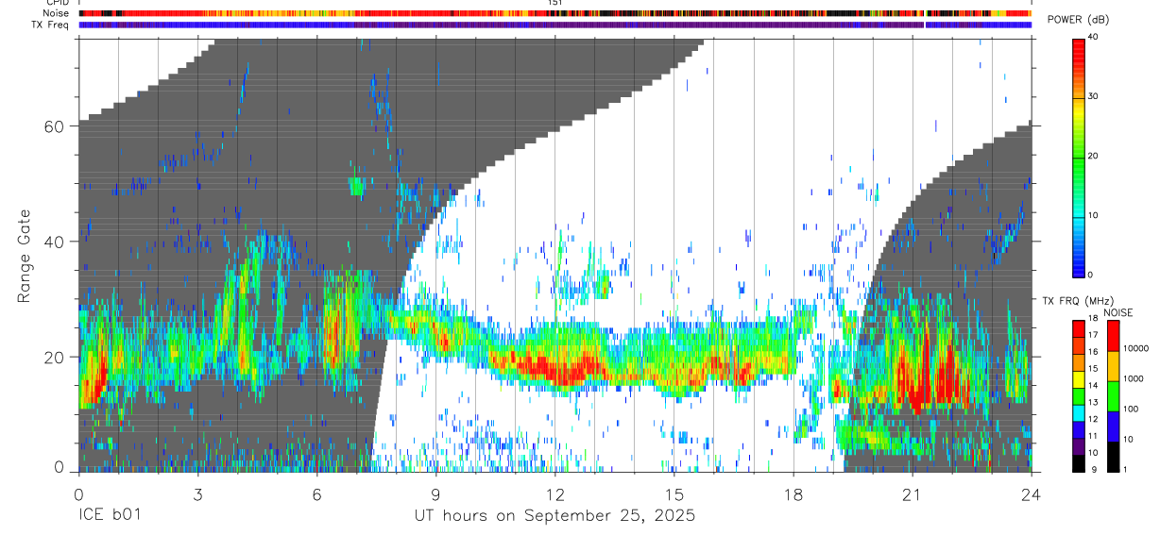This screenshot has height=535, width=1160.
Task: Click NOISE scale tick label '1000'
Action: coord(1134,378)
